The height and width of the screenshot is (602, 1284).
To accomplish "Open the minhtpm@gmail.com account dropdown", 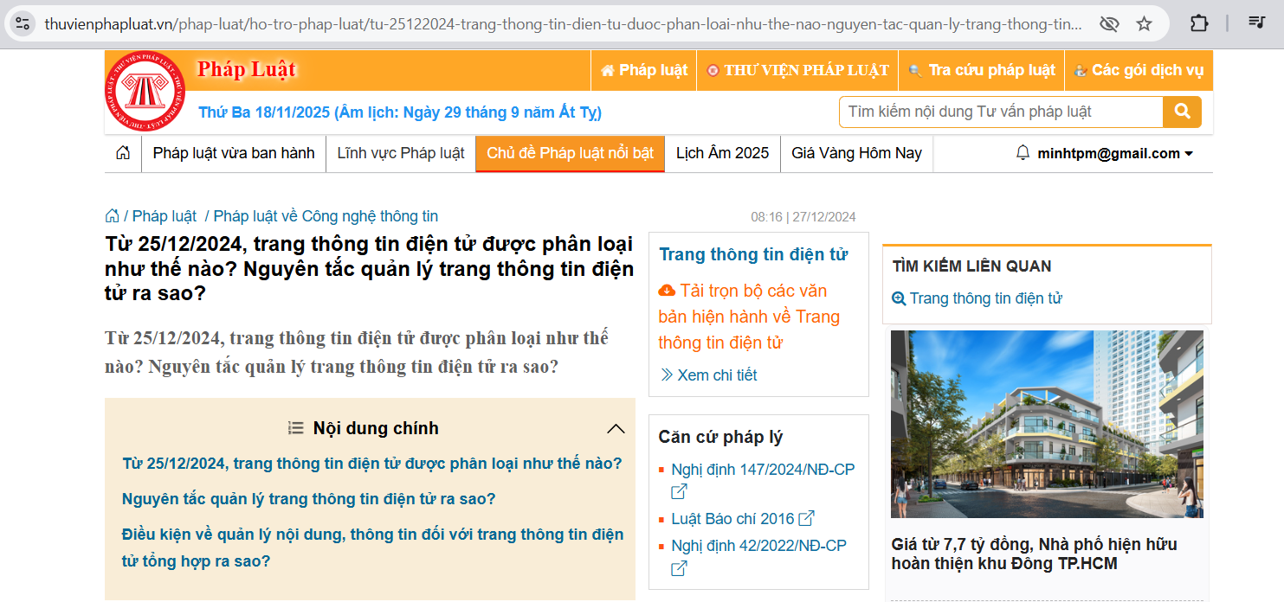I will point(1104,153).
